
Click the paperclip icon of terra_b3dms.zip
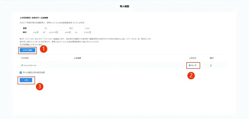pyautogui.click(x=22, y=65)
